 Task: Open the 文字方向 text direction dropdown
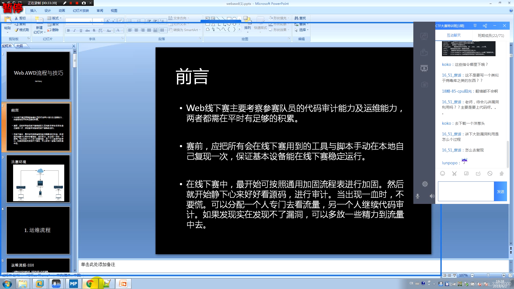[179, 18]
